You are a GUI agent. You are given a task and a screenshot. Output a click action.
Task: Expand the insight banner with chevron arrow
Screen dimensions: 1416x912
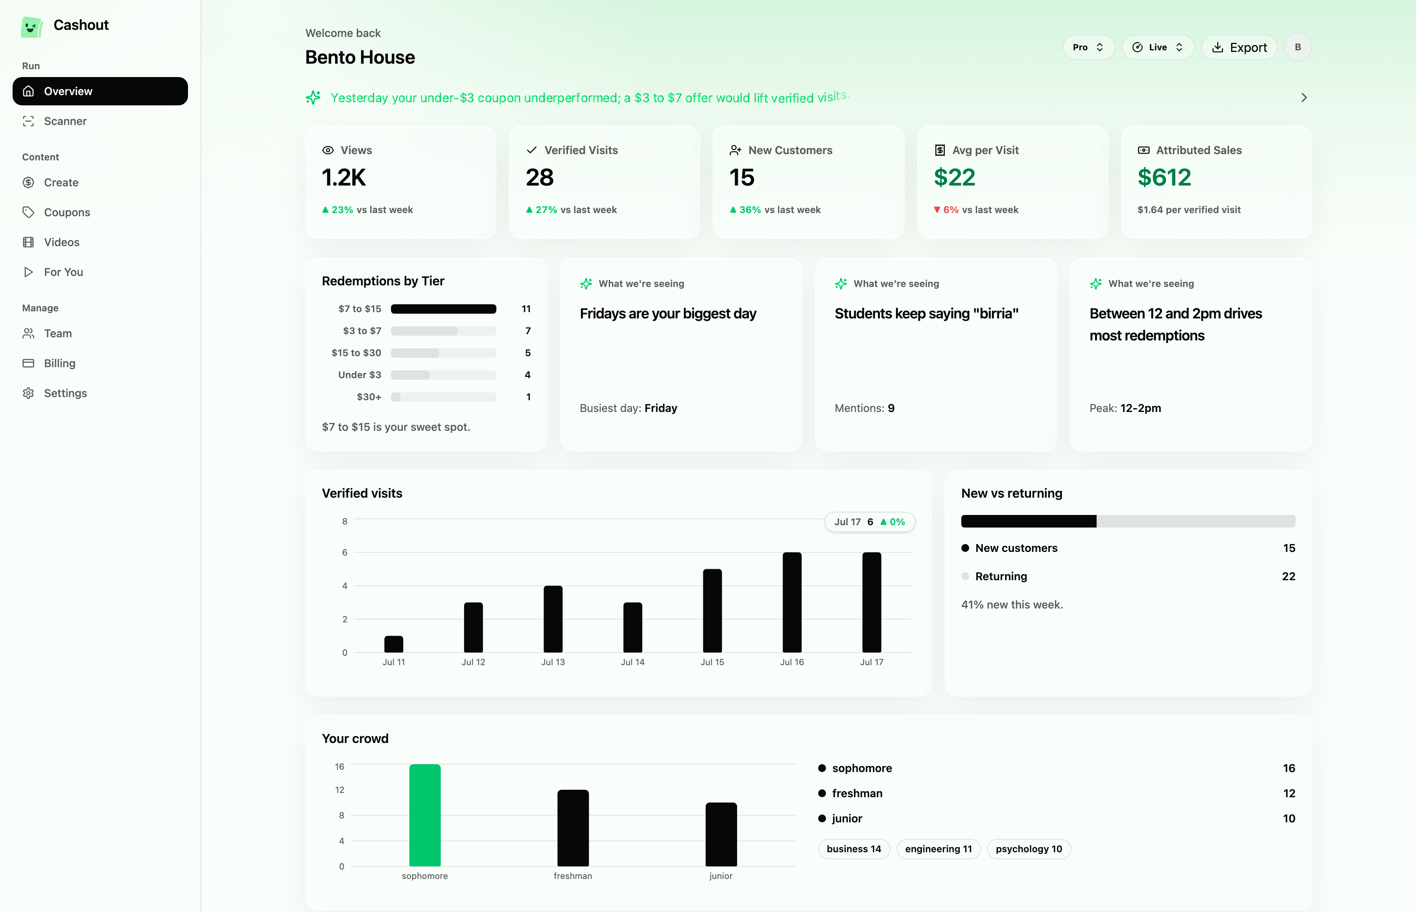tap(1304, 98)
